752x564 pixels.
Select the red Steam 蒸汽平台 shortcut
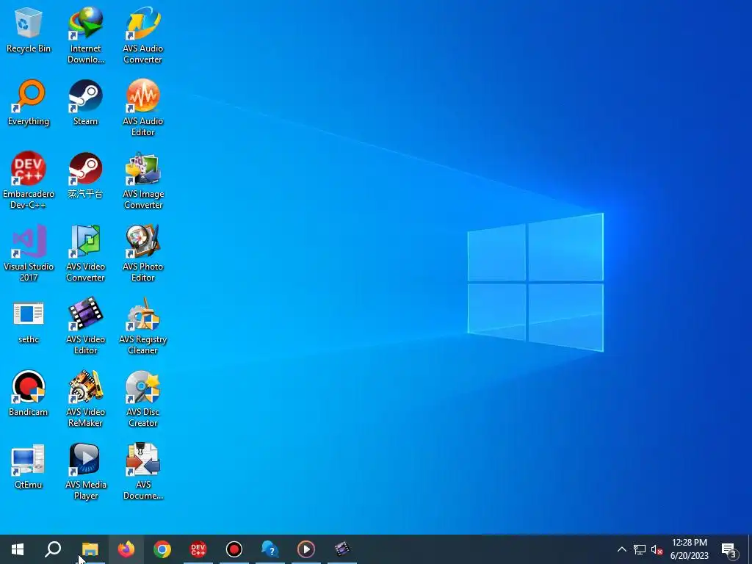85,175
